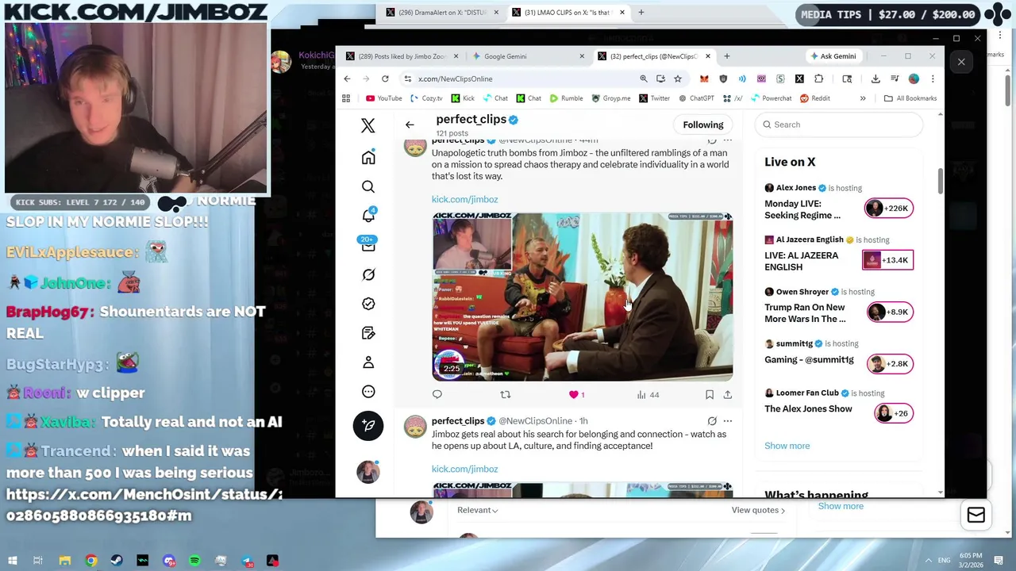This screenshot has height=571, width=1016.
Task: Open the Reddit bookmark
Action: click(x=815, y=98)
